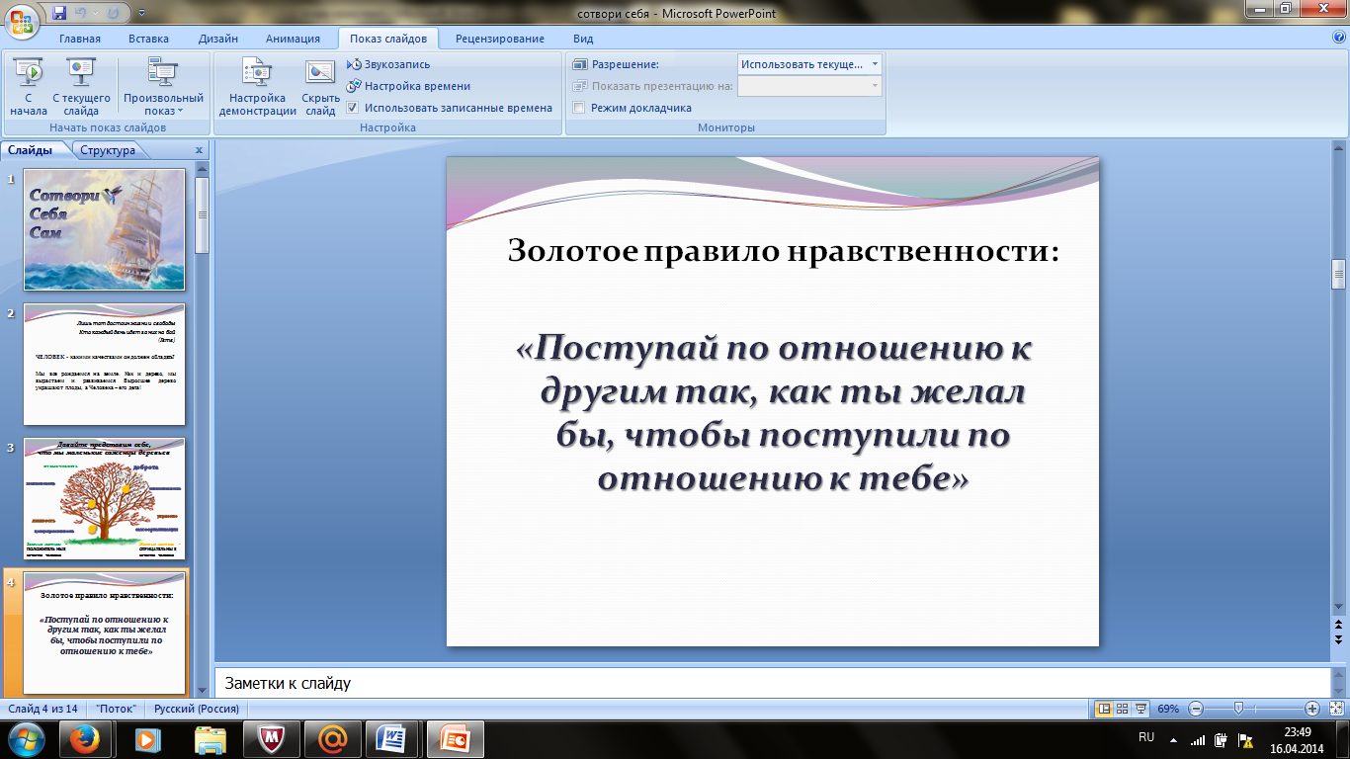This screenshot has width=1350, height=759.
Task: Switch to 'Вставка' ribbon tab
Action: pyautogui.click(x=148, y=39)
